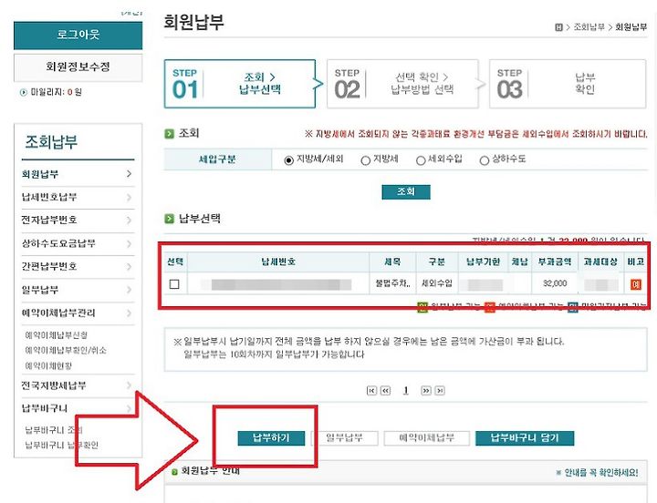657x503 pixels.
Task: Open 예약이체납부확인/취소 submenu link
Action: pyautogui.click(x=66, y=350)
